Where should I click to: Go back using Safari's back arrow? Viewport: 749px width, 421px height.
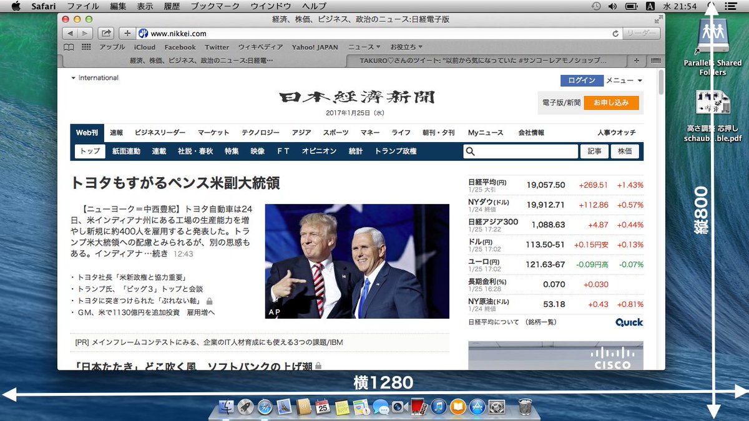[70, 34]
